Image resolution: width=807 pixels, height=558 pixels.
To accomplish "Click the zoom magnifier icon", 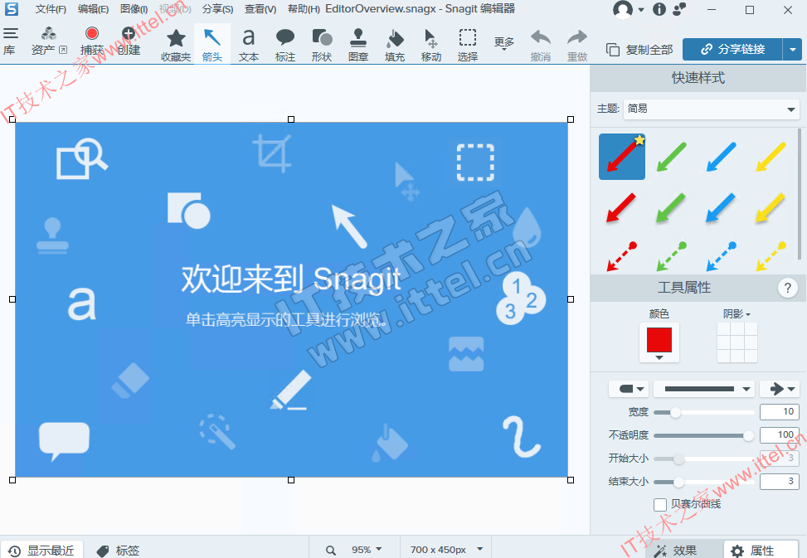I will coord(330,551).
